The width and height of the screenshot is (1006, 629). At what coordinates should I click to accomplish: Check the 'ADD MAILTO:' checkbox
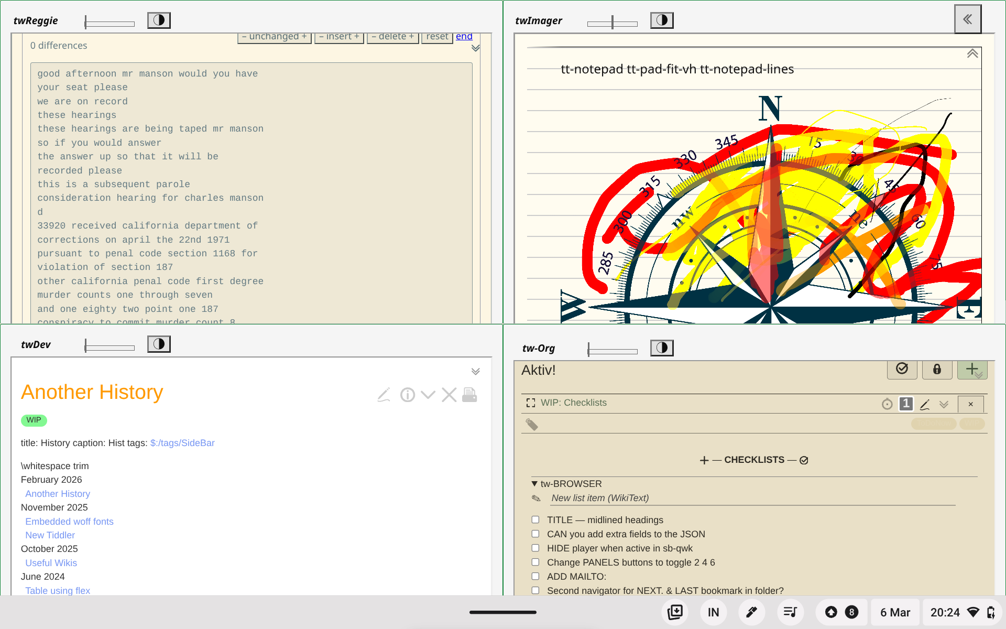535,577
